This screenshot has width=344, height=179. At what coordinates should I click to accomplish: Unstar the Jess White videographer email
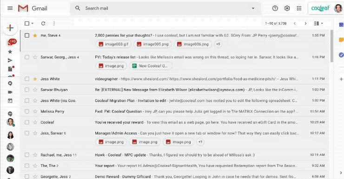35,79
